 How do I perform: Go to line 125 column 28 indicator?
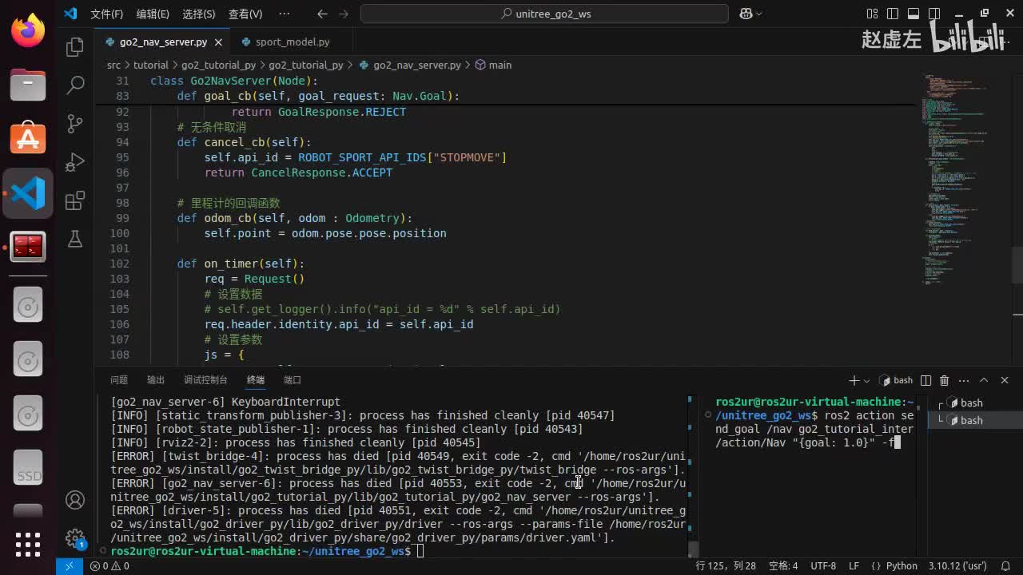click(726, 565)
